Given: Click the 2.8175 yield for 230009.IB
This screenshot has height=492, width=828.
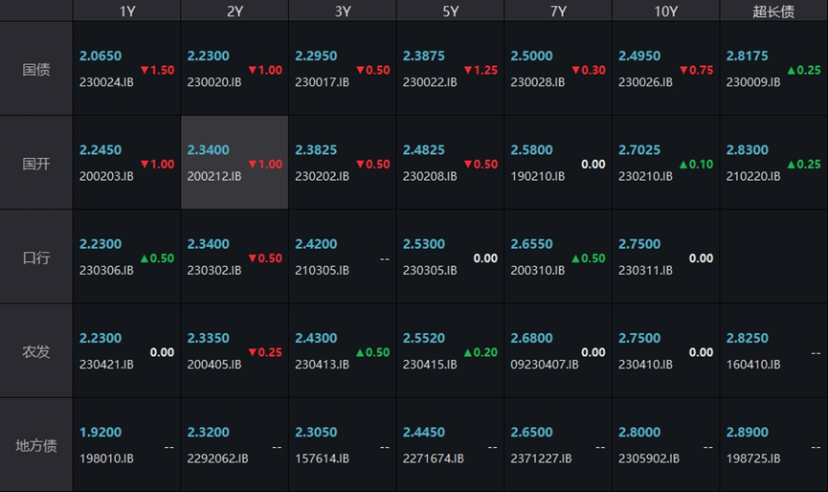Looking at the screenshot, I should (x=747, y=56).
